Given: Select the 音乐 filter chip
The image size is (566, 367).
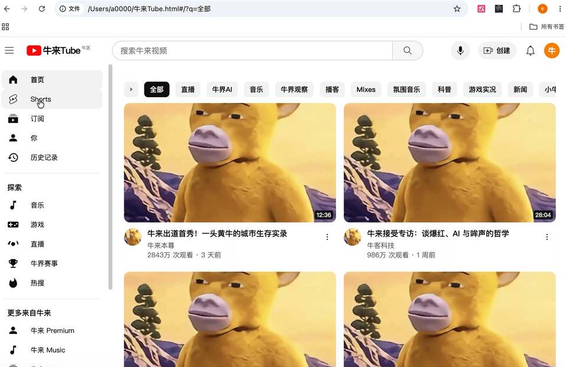Looking at the screenshot, I should point(256,90).
